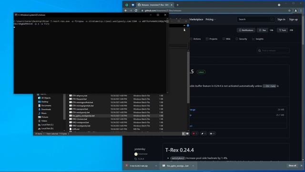
Task: Select Local Disk (D:) in Explorer
Action: (46, 129)
